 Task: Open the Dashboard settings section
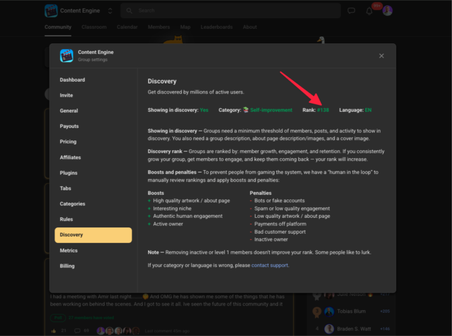pyautogui.click(x=72, y=80)
